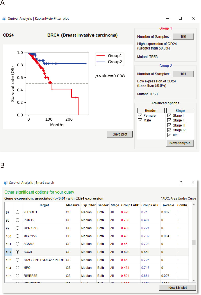
Task: Choose the MPO target radio button
Action: click(x=18, y=268)
